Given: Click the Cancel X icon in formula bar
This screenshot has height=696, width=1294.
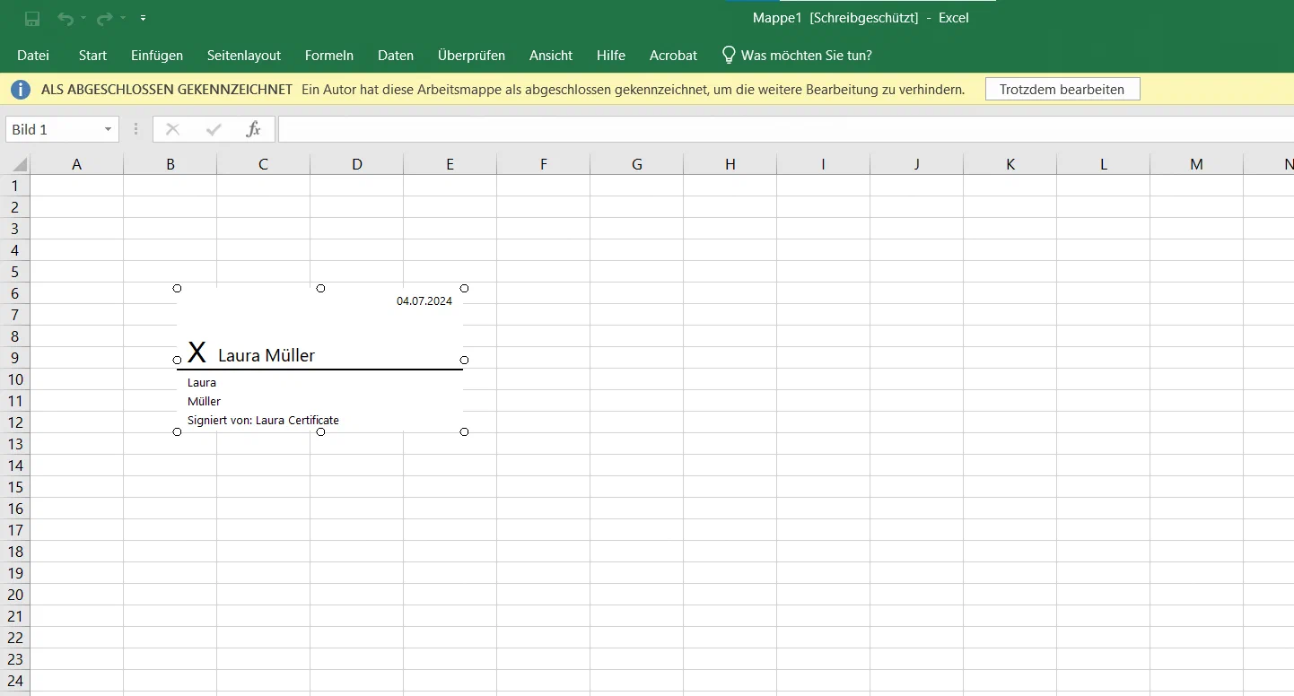Looking at the screenshot, I should pos(172,129).
